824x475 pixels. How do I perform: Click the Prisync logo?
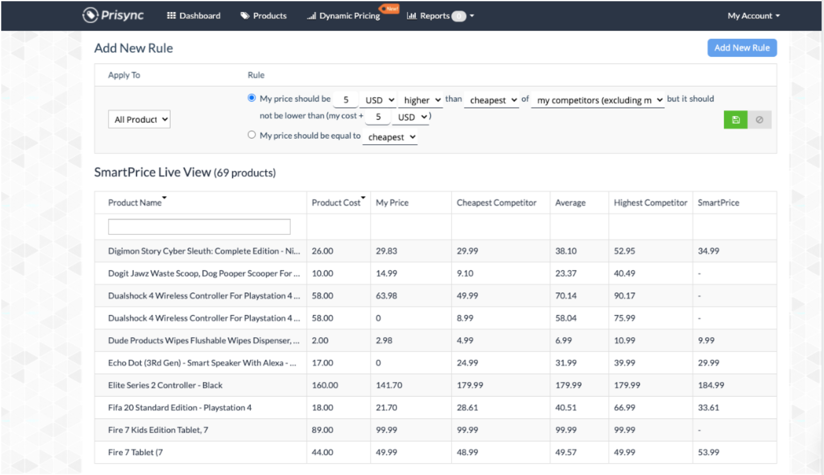(x=113, y=15)
